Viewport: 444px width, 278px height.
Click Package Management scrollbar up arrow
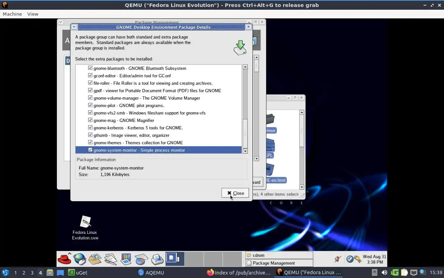[257, 57]
